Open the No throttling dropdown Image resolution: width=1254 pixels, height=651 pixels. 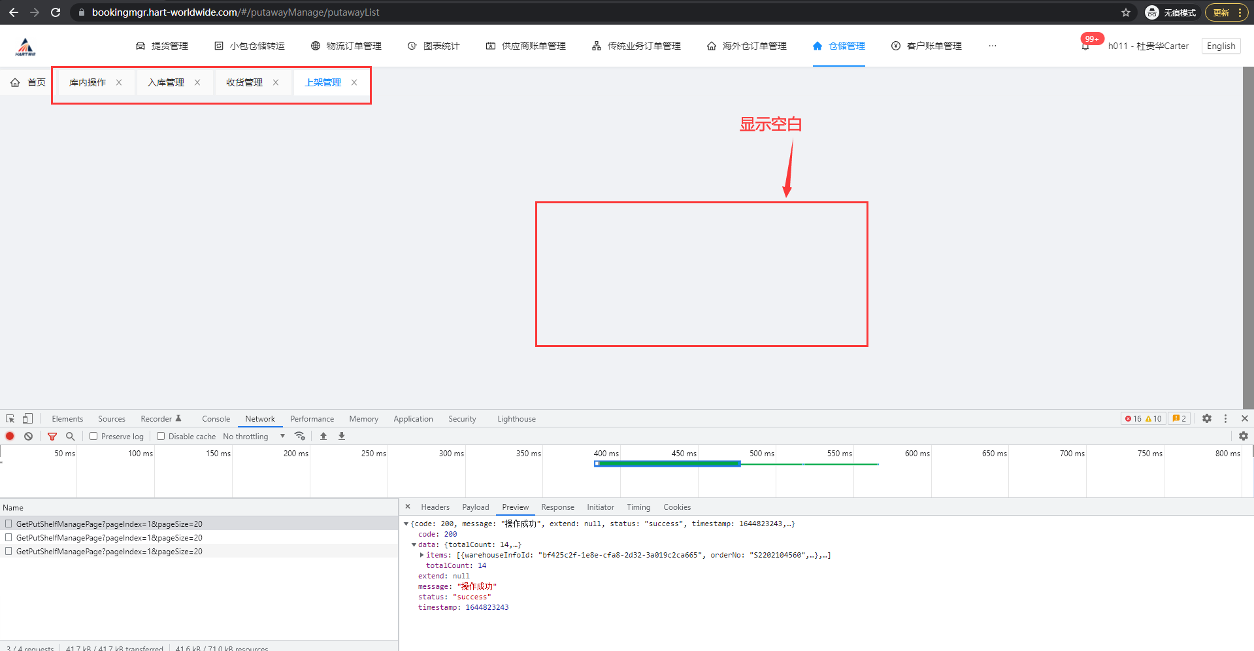click(x=254, y=436)
